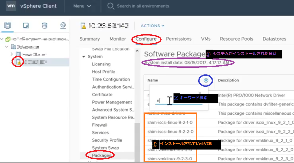Switch to the VMs tab
This screenshot has height=163, width=294.
(206, 39)
